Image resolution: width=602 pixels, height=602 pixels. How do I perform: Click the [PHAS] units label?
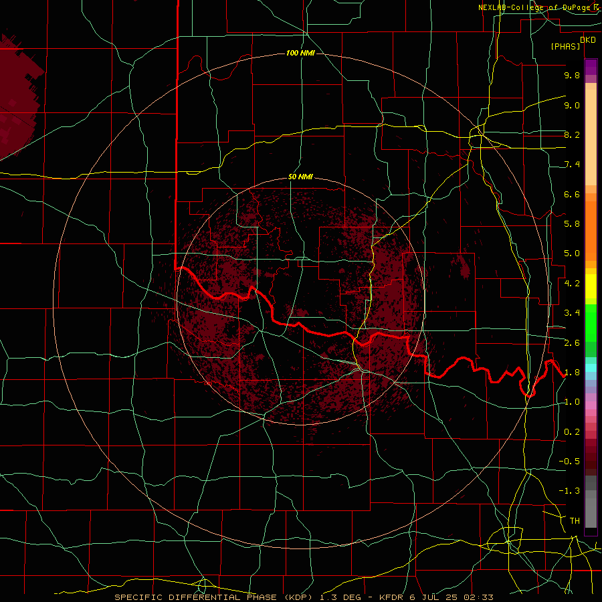(x=565, y=46)
